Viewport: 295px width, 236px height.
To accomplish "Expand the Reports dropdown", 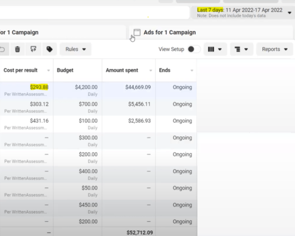I will tap(275, 49).
